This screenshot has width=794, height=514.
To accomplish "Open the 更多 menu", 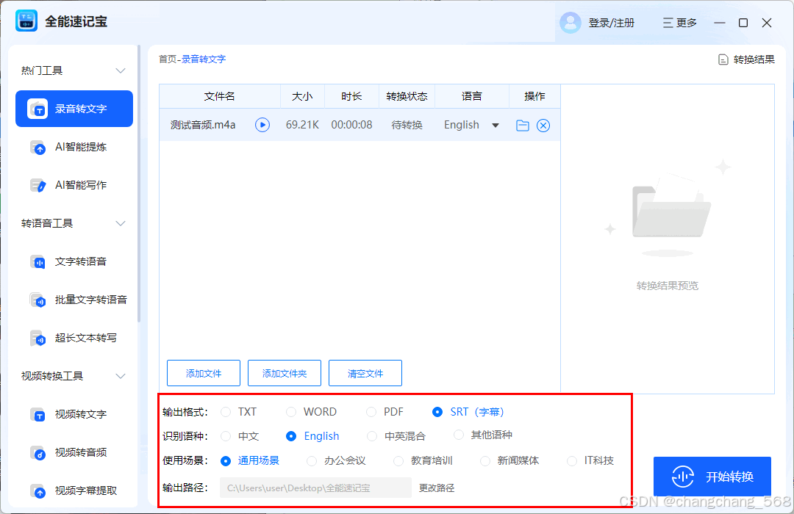I will click(679, 23).
